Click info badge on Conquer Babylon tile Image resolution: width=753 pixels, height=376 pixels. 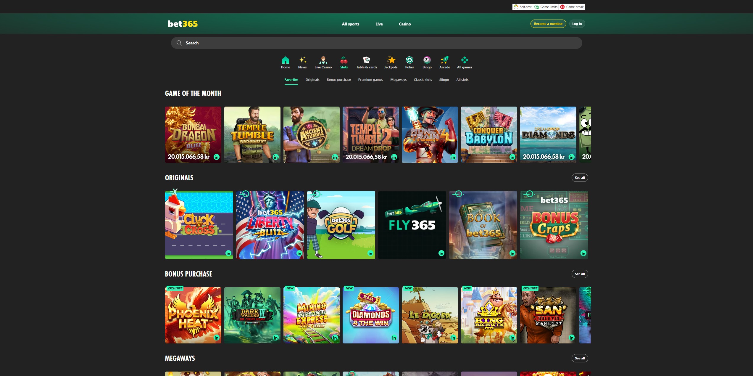(x=512, y=157)
